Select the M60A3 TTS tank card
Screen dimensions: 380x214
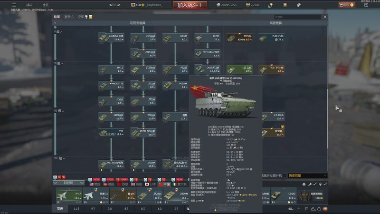(x=111, y=85)
